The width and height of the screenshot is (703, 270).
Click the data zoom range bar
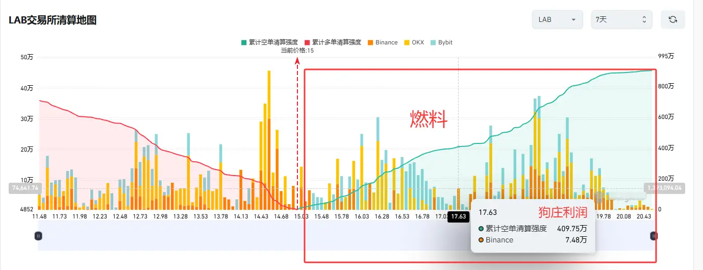346,236
